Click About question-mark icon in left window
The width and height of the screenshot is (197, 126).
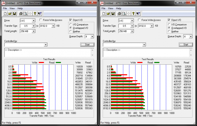pyautogui.click(x=35, y=14)
